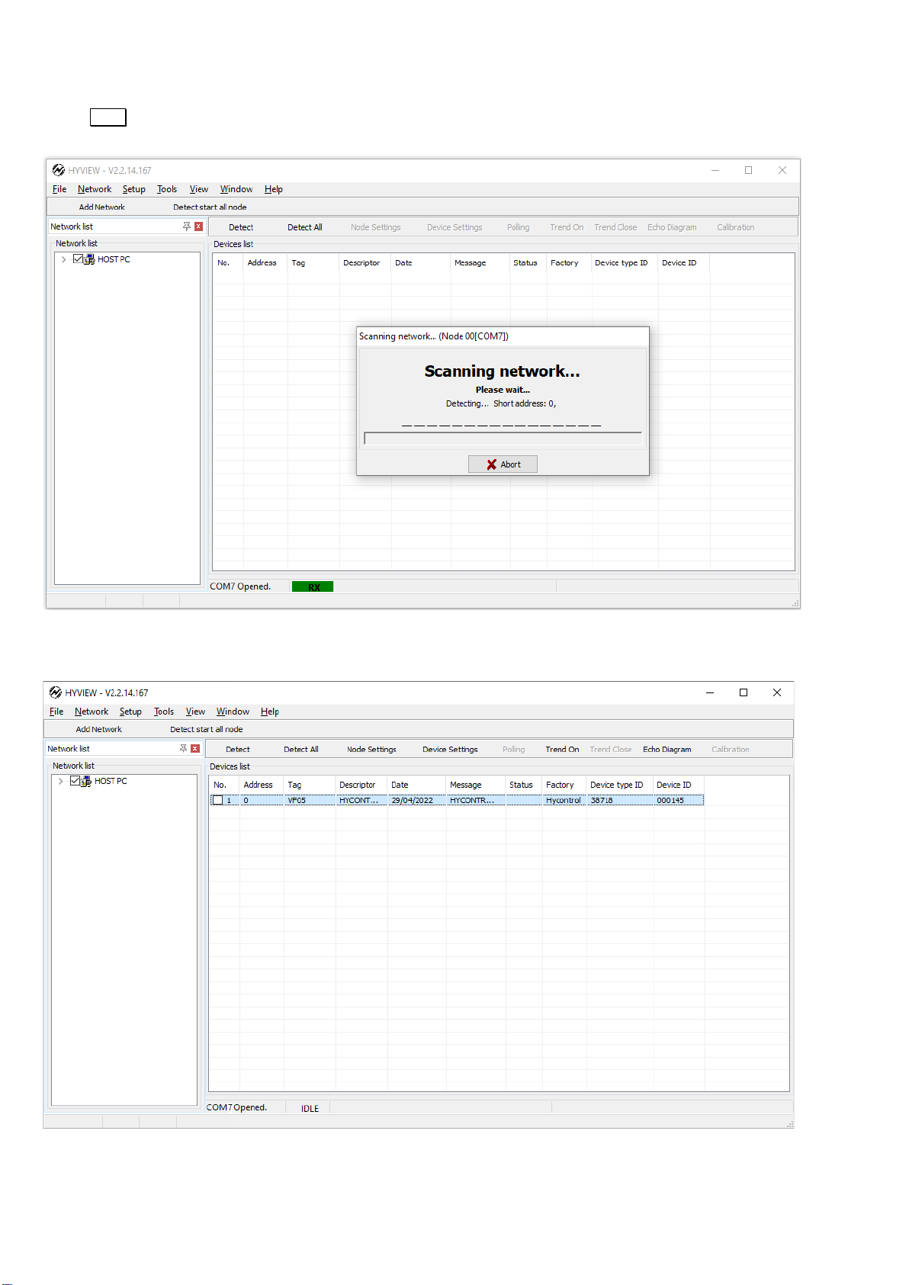Click the scanning progress bar in dialog
Viewport: 909px width, 1285px height.
pos(503,439)
